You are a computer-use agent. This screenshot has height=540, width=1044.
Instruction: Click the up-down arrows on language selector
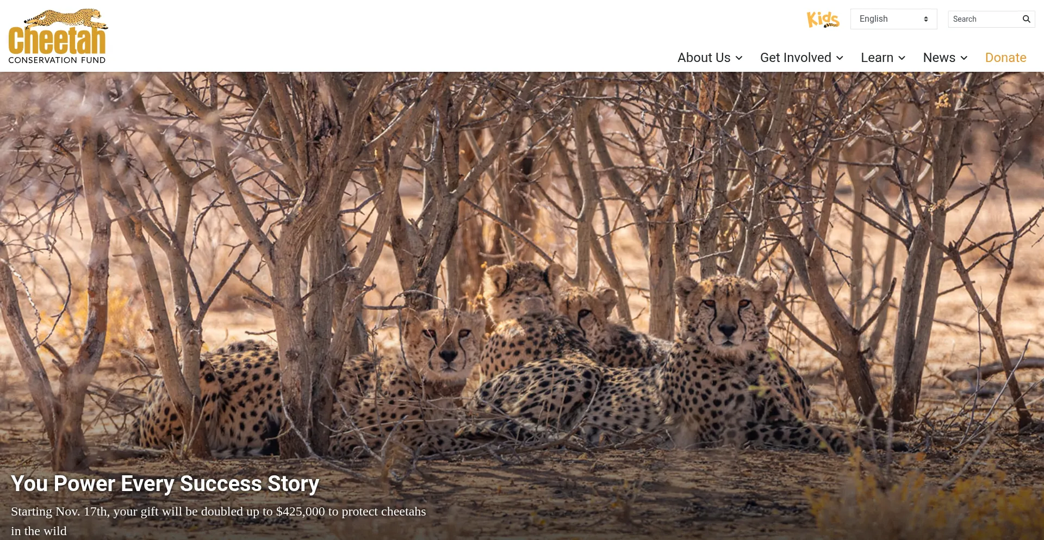point(925,19)
